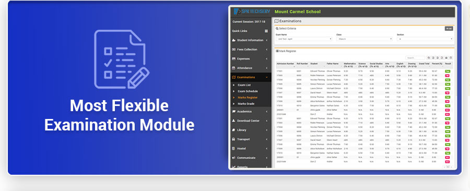Open Exam Schedule submenu item

[x=248, y=91]
